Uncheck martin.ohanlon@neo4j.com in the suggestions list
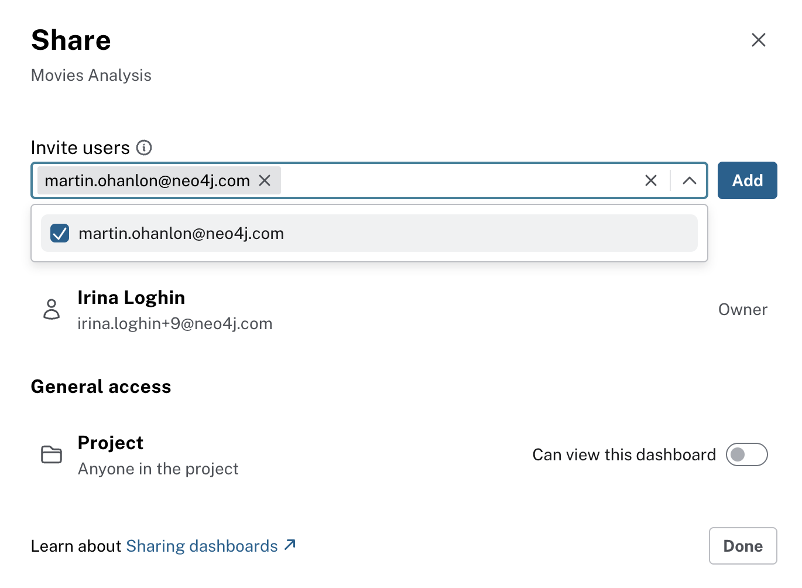This screenshot has height=588, width=802. coord(59,233)
